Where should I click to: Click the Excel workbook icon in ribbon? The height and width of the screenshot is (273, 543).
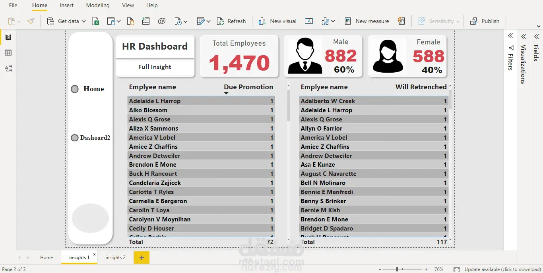click(x=95, y=21)
